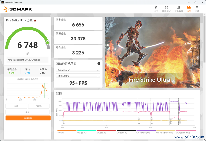Image resolution: width=206 pixels, height=141 pixels.
Task: Toggle the CPU 使用率 (%) legend series
Action: [126, 132]
